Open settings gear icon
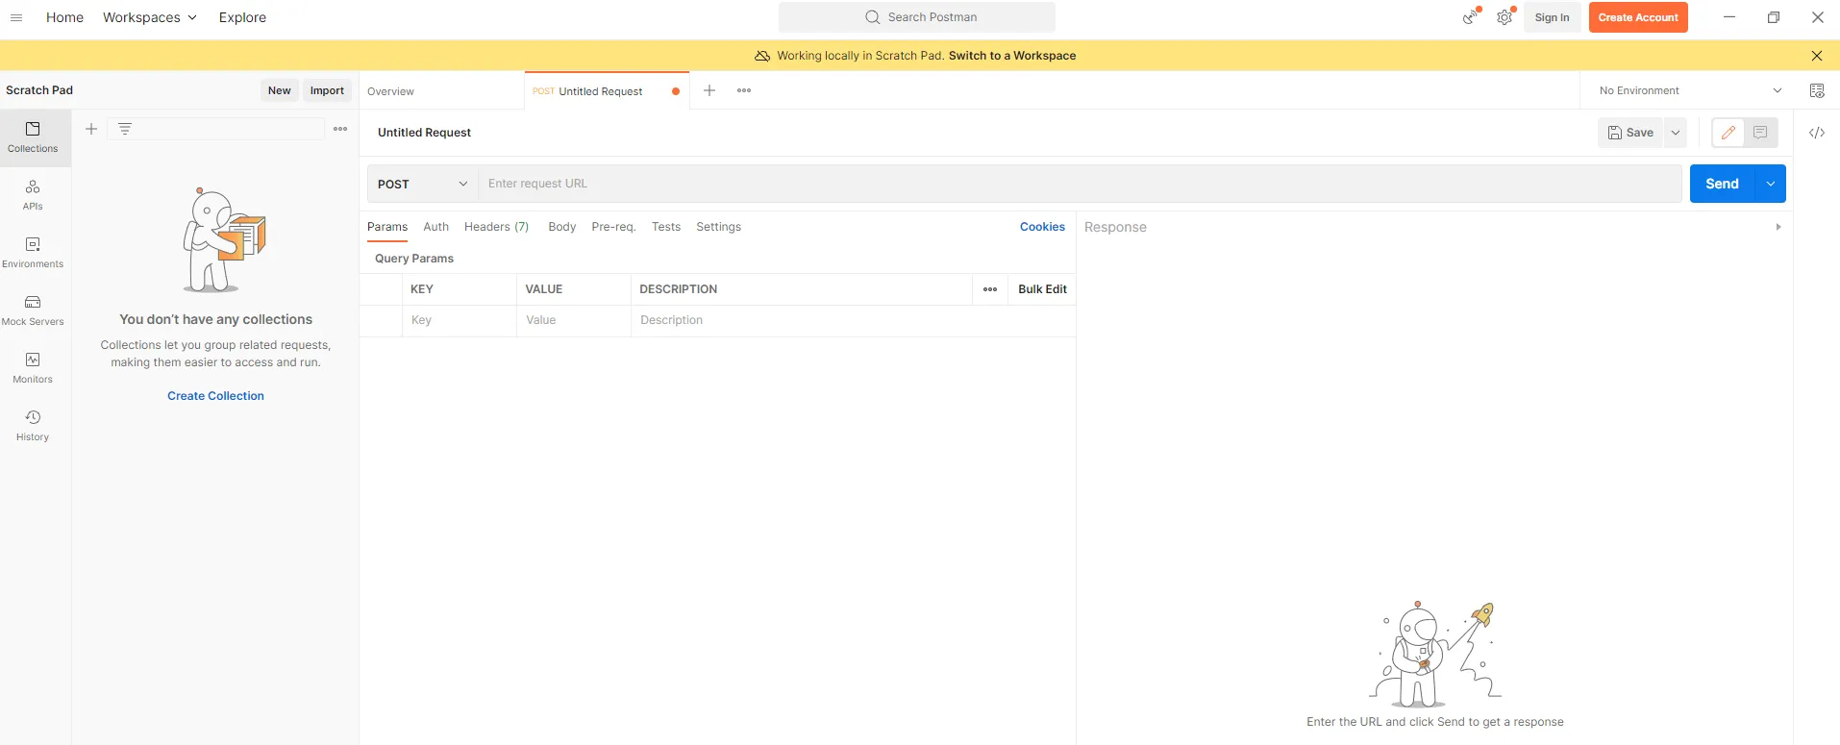The image size is (1840, 745). coord(1504,17)
